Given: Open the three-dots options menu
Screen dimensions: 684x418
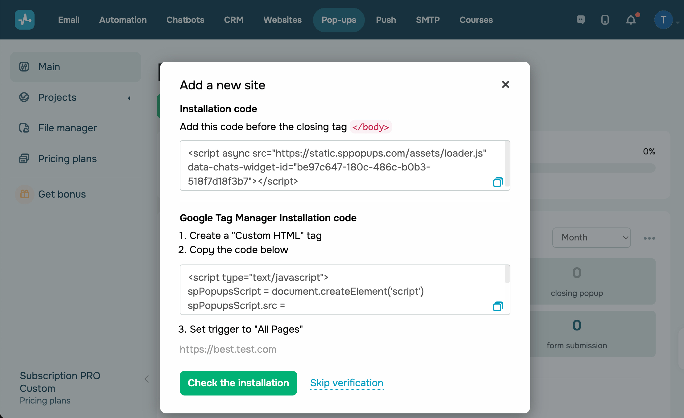Looking at the screenshot, I should [x=649, y=238].
